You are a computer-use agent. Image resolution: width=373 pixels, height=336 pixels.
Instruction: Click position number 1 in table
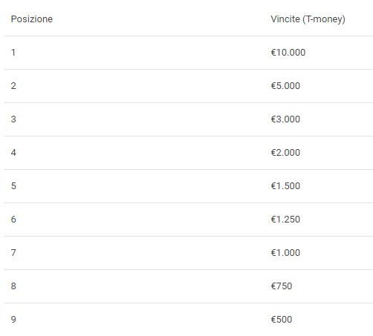13,53
